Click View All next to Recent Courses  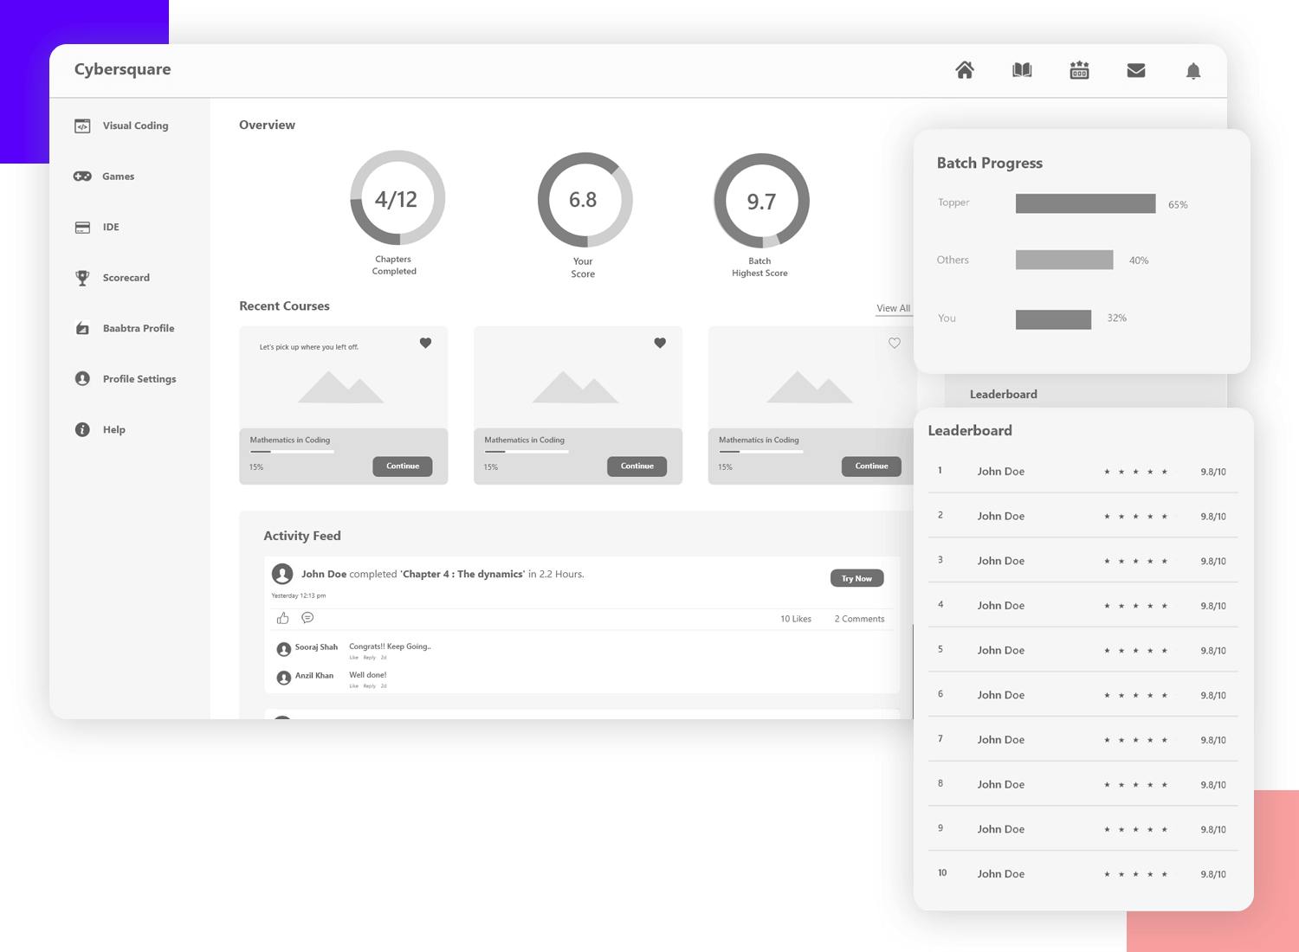click(x=894, y=308)
